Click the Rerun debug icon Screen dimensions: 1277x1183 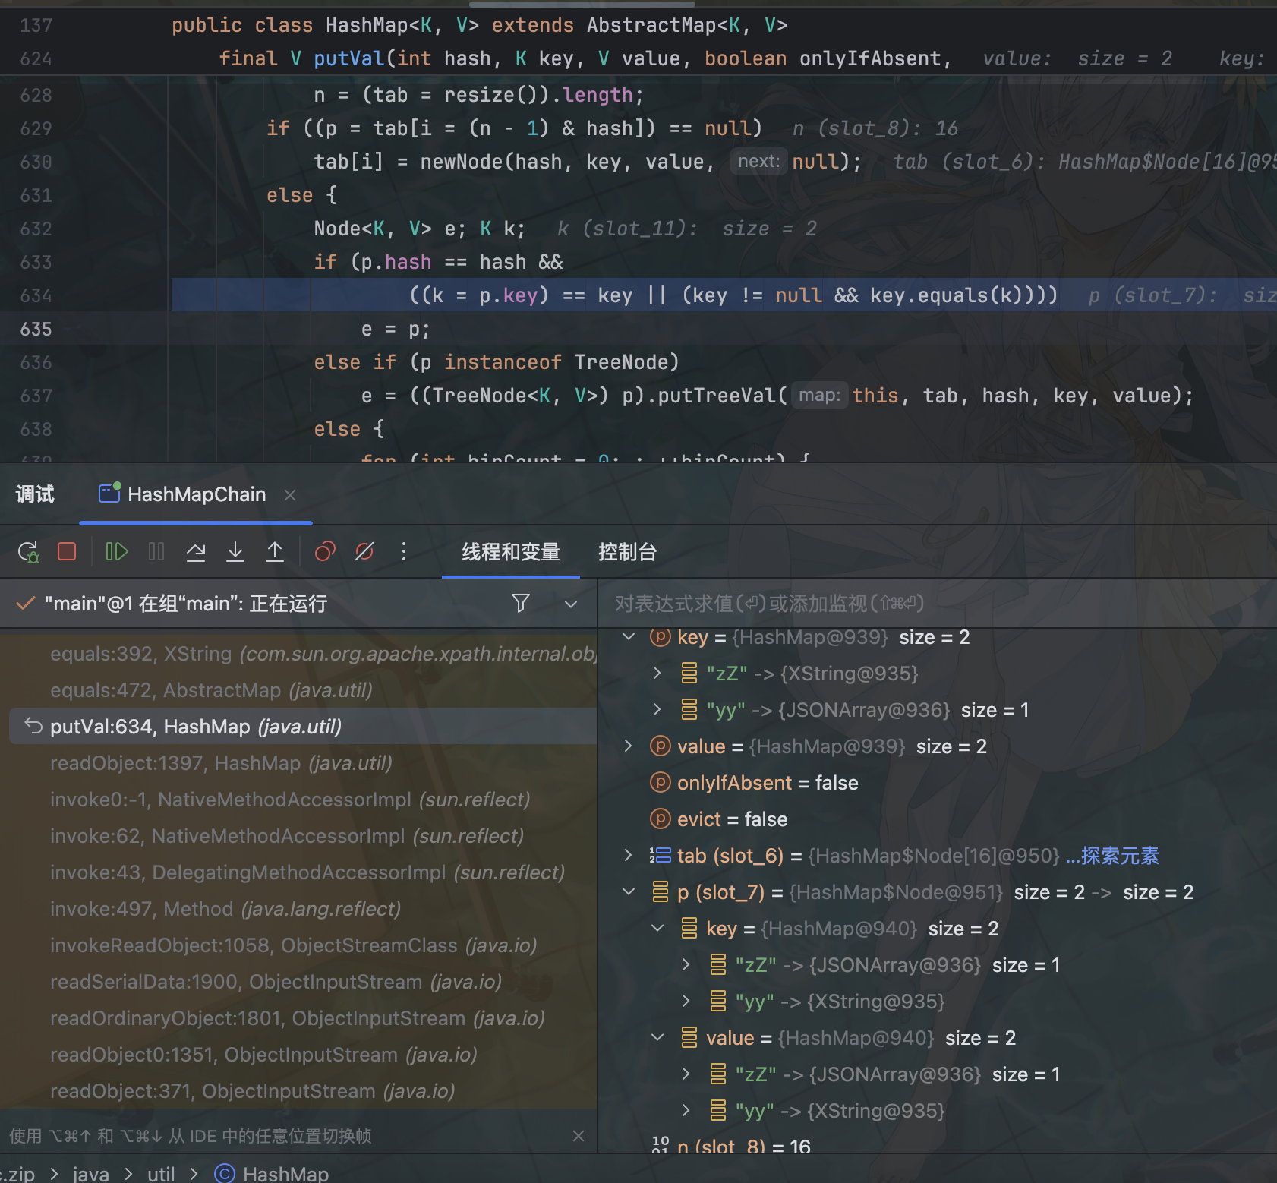pyautogui.click(x=28, y=552)
